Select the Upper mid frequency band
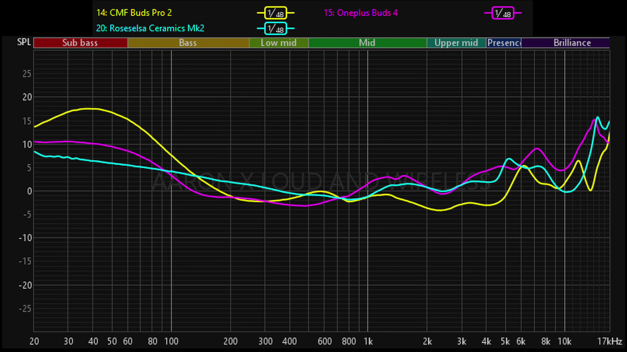Image resolution: width=627 pixels, height=352 pixels. 456,43
